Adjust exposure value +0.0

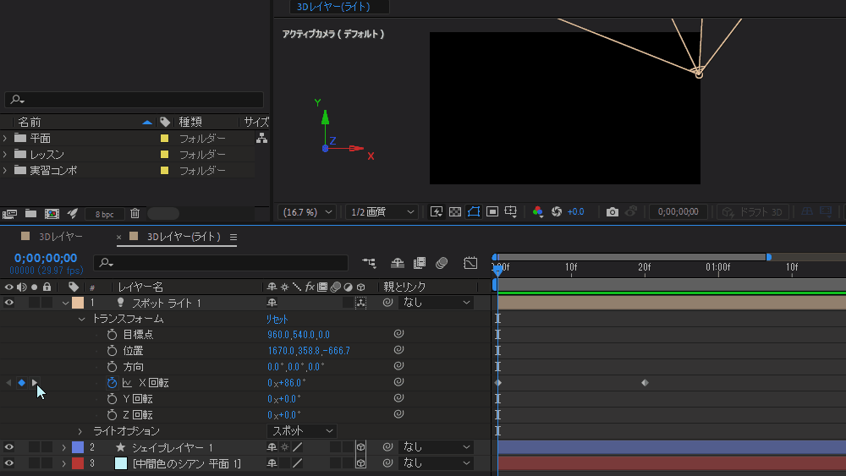click(x=575, y=212)
